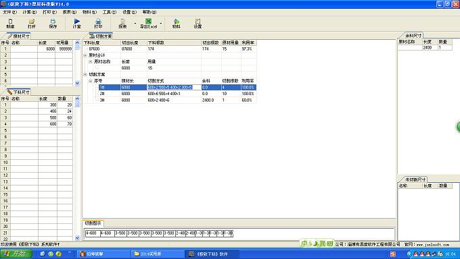Switch to 《极致下料》软件 taskbar item
This screenshot has width=460, height=259.
tap(212, 254)
